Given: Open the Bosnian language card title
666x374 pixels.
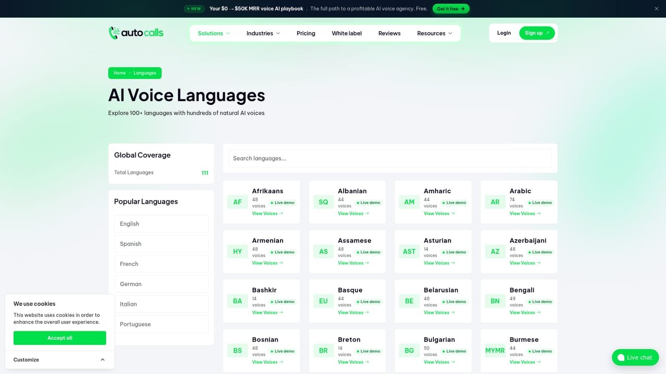Looking at the screenshot, I should (265, 340).
